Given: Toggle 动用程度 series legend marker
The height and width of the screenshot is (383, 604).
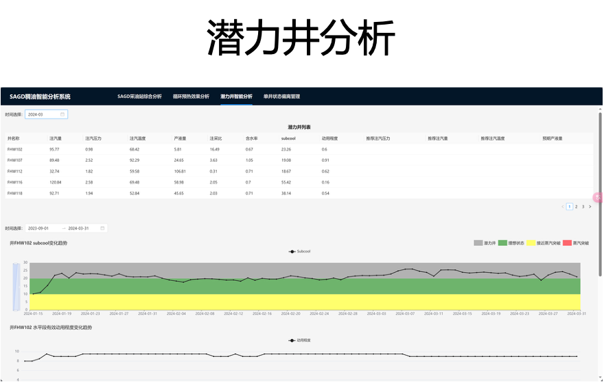Looking at the screenshot, I should coord(292,340).
